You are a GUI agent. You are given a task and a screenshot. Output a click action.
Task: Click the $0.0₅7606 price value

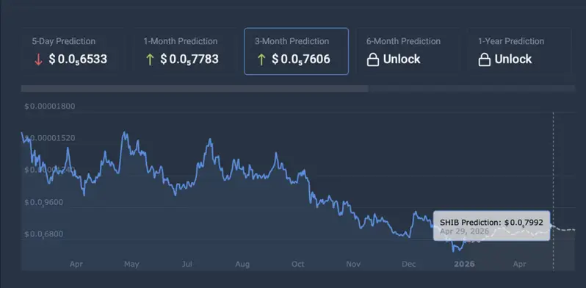pos(301,59)
